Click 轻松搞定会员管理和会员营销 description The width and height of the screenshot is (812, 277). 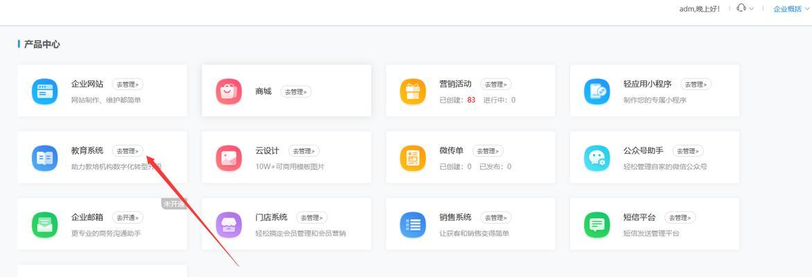click(x=301, y=233)
